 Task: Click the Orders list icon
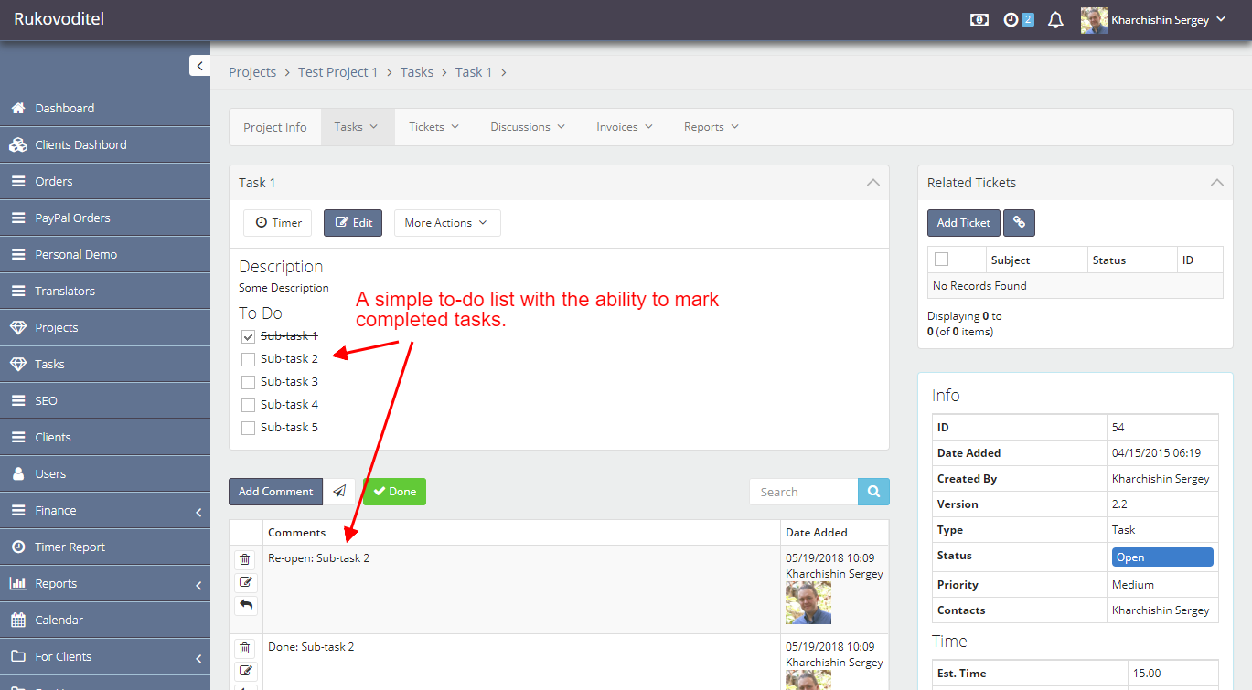[17, 181]
